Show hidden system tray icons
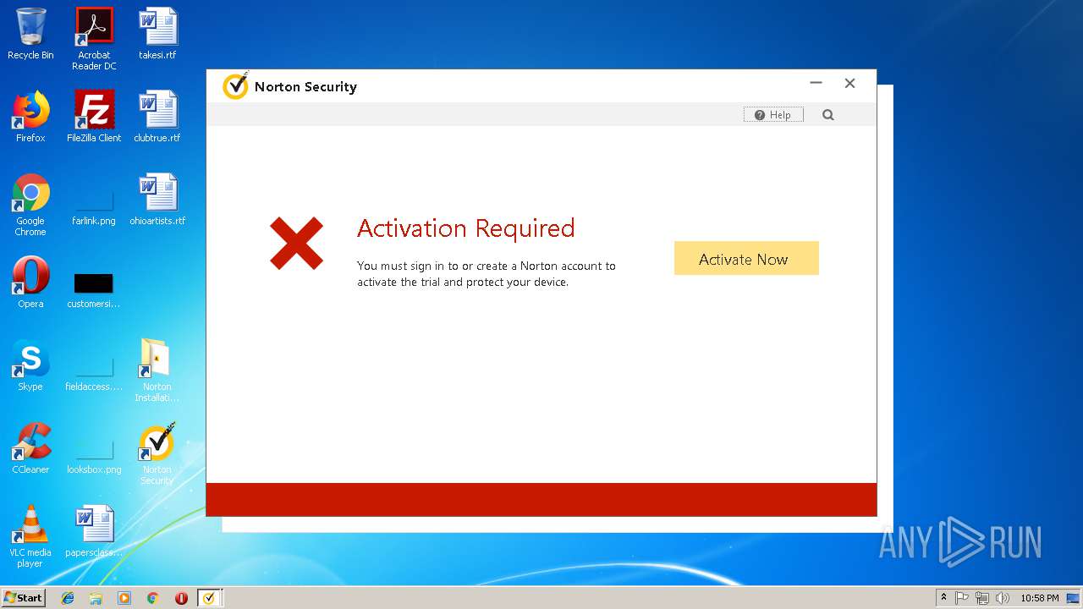This screenshot has width=1083, height=609. (943, 598)
